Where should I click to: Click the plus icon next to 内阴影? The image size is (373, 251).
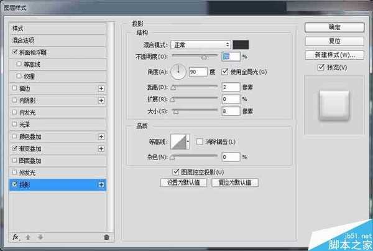pyautogui.click(x=101, y=101)
